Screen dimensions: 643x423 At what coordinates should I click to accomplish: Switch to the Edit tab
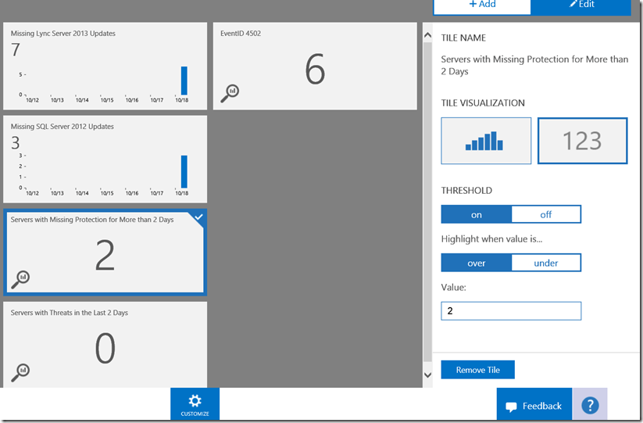click(x=581, y=5)
